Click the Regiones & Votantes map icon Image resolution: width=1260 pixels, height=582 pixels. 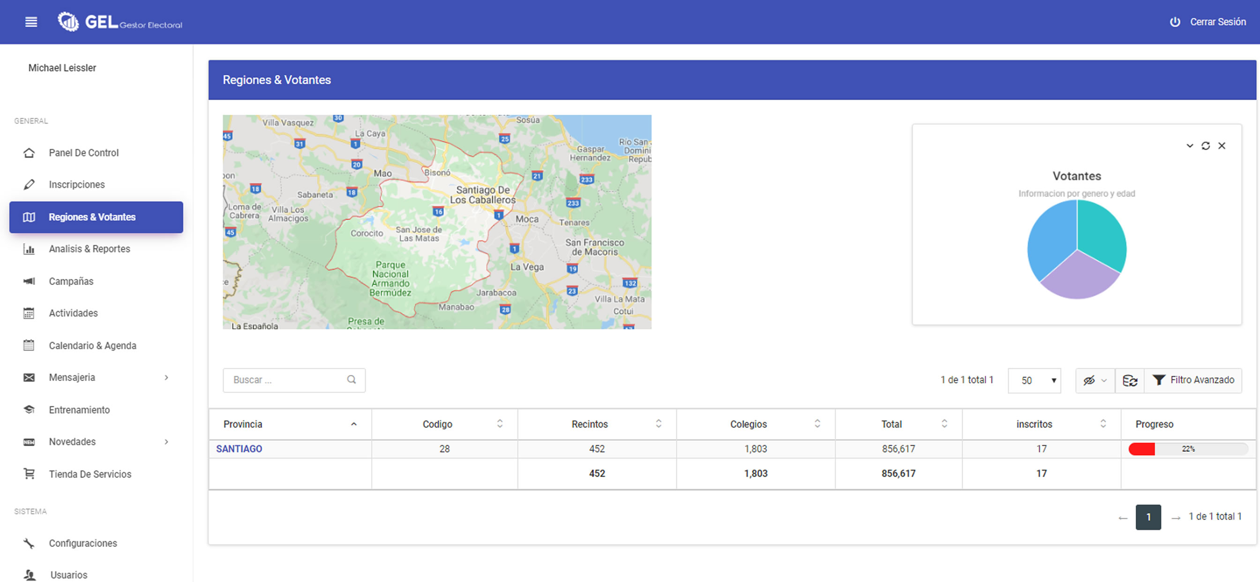pyautogui.click(x=29, y=217)
